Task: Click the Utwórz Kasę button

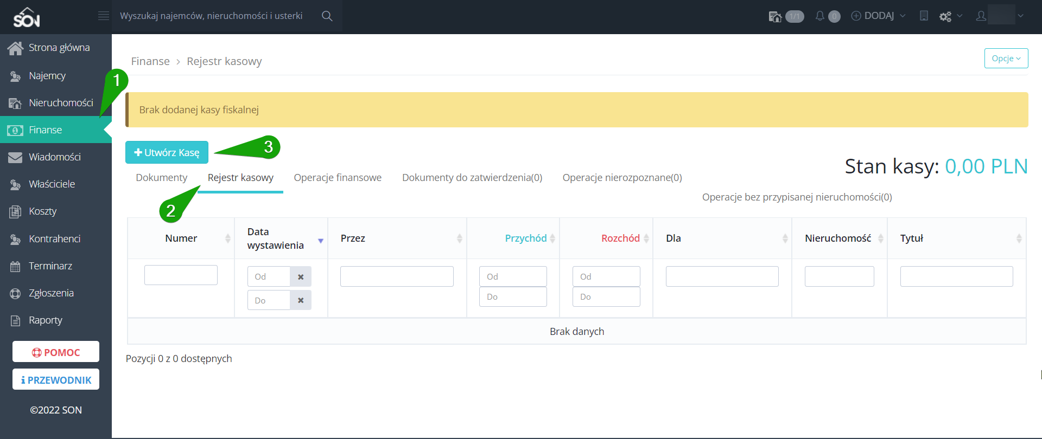Action: point(167,152)
